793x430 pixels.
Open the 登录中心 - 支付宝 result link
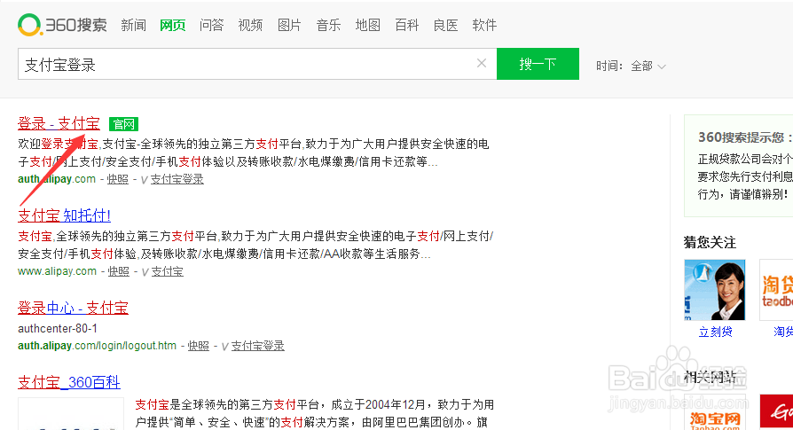click(x=73, y=308)
